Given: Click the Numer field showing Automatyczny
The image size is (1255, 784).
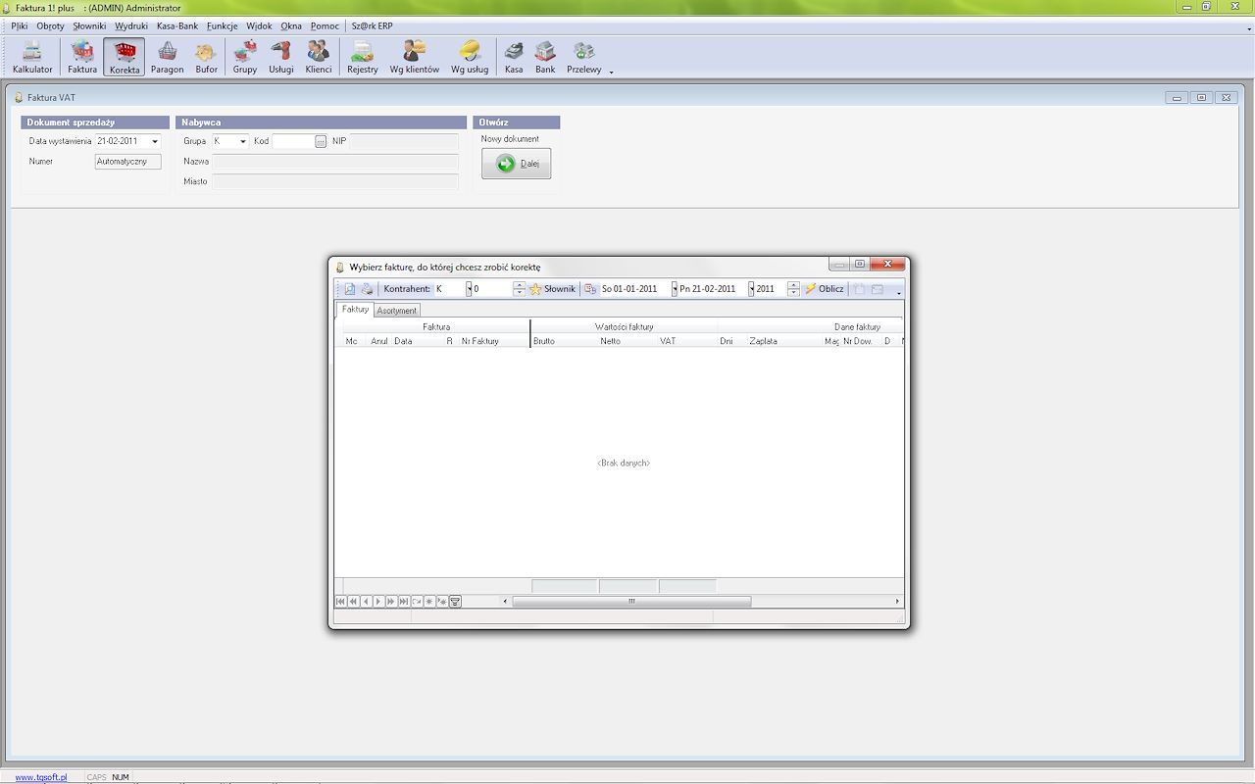Looking at the screenshot, I should 127,162.
